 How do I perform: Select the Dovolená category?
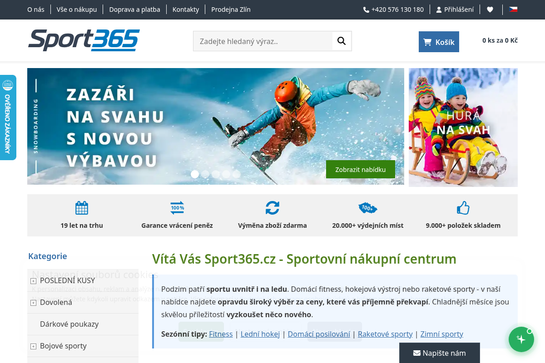click(x=56, y=302)
